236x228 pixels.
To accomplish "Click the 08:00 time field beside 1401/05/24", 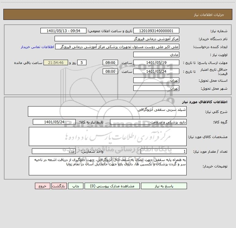I will [110, 71].
